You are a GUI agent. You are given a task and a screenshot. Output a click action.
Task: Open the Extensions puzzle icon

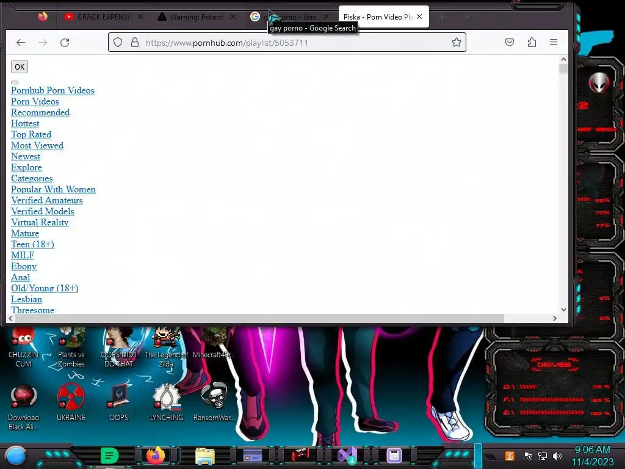point(532,42)
